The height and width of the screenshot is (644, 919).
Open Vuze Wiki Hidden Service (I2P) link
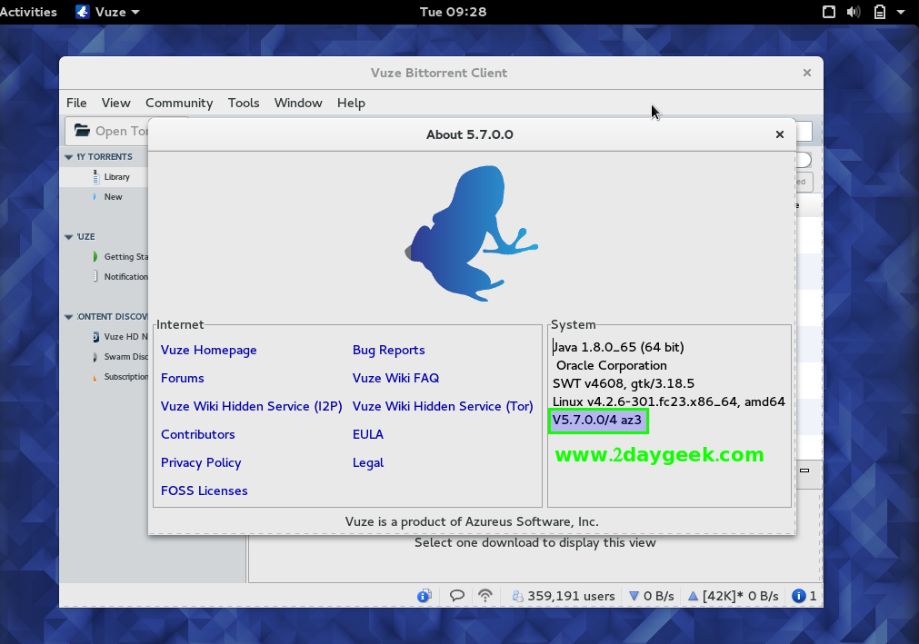coord(252,406)
